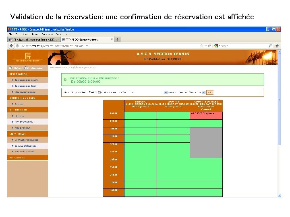
Task: Open the Bookmarks menu
Action: (47, 34)
